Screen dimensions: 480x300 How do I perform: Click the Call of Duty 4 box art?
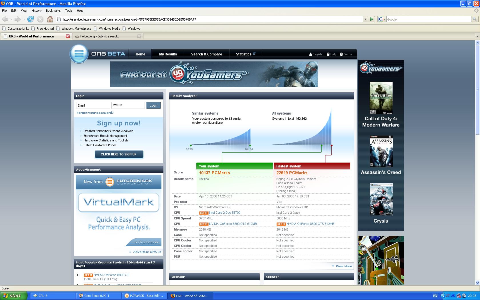click(381, 98)
